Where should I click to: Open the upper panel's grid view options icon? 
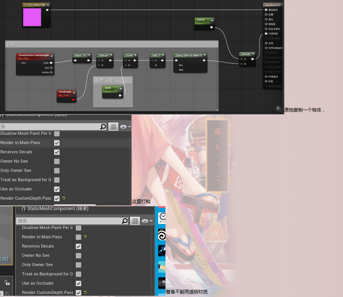click(x=113, y=127)
